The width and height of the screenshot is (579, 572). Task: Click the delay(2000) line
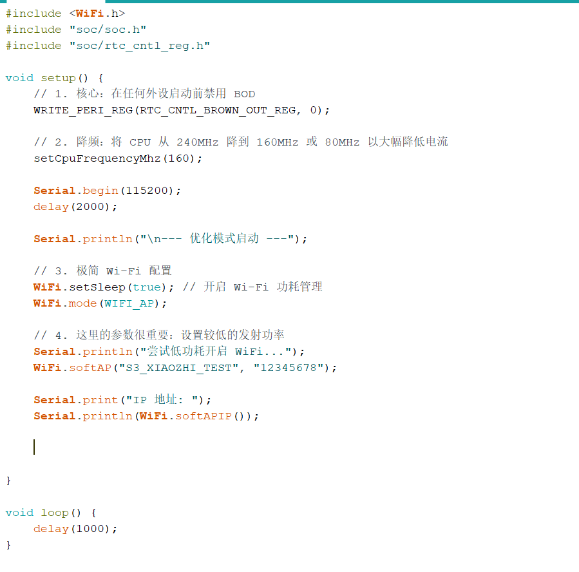tap(75, 207)
